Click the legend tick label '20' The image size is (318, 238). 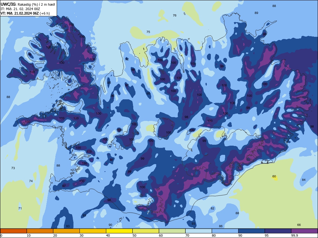55,235
